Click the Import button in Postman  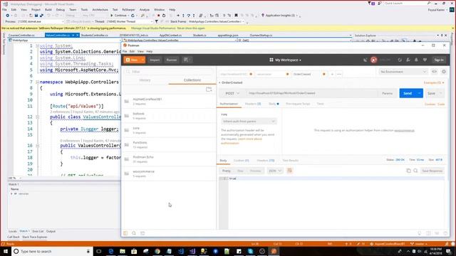[x=155, y=60]
